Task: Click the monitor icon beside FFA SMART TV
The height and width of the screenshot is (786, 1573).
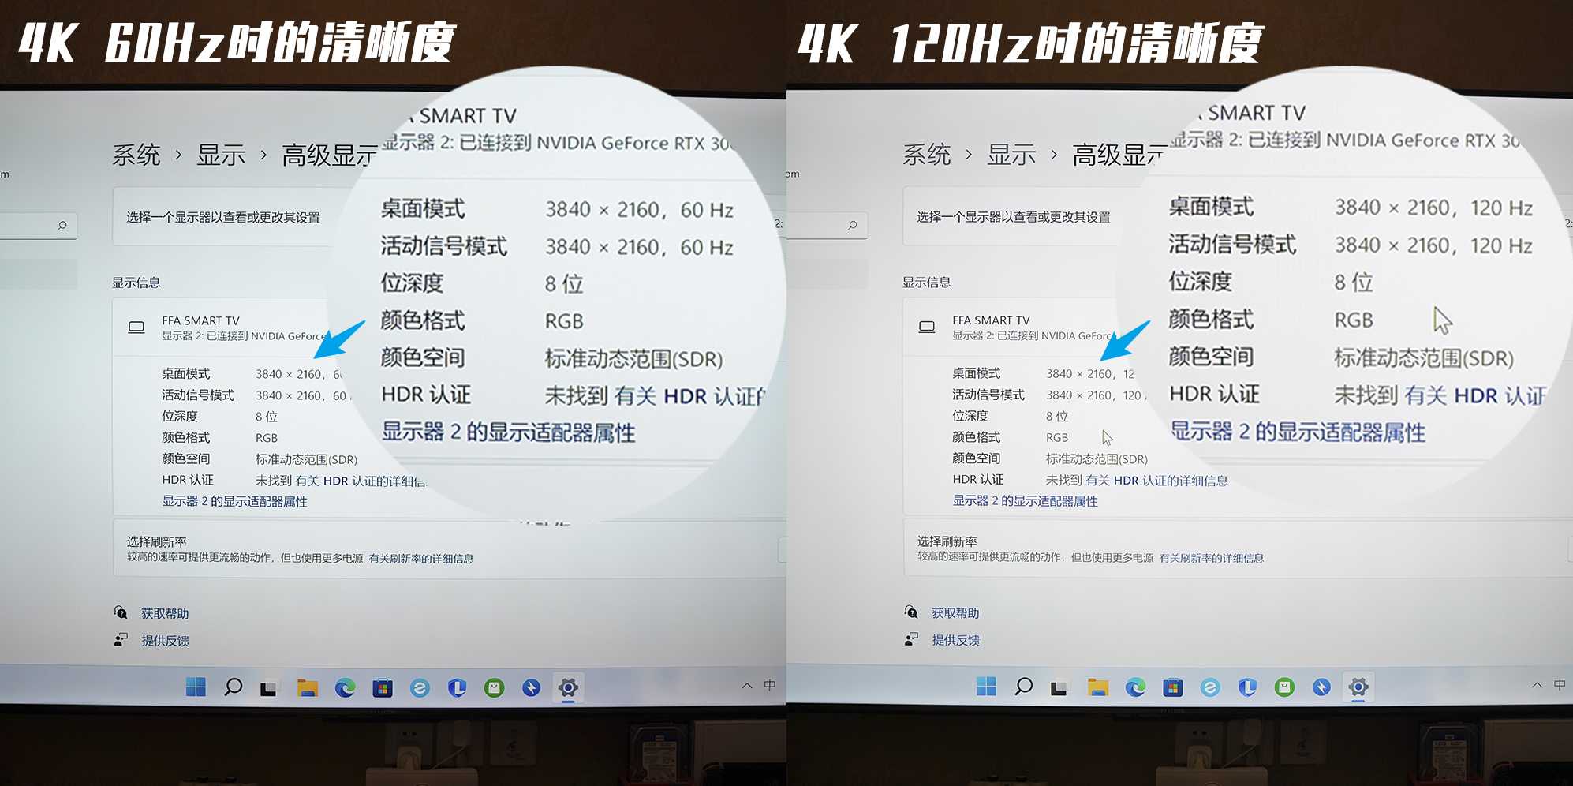Action: [x=136, y=327]
